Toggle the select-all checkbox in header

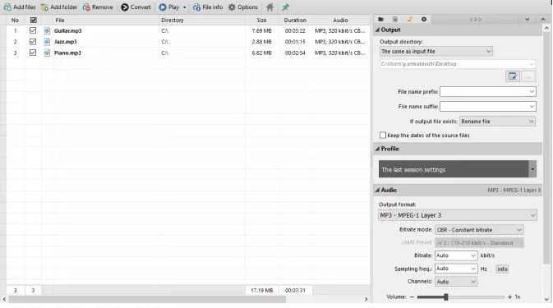tap(33, 20)
